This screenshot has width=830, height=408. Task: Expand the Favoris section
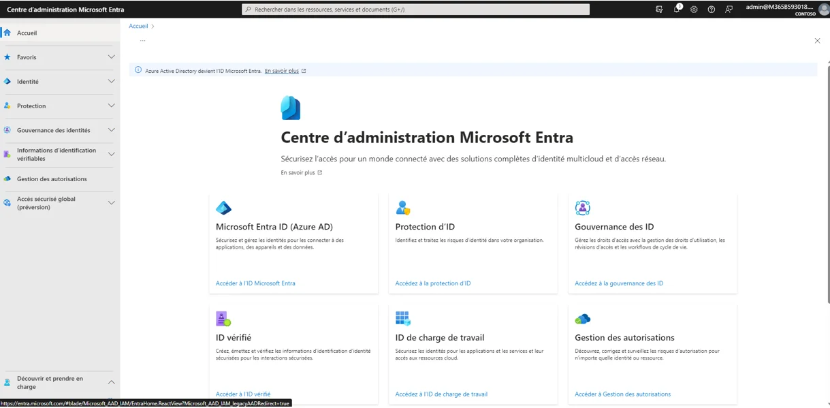pyautogui.click(x=111, y=57)
